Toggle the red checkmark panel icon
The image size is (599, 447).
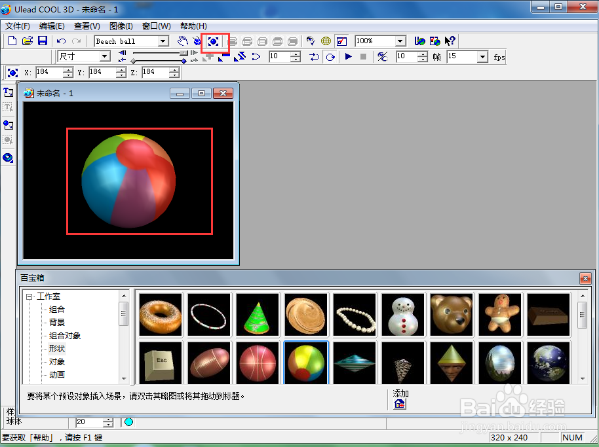(341, 41)
